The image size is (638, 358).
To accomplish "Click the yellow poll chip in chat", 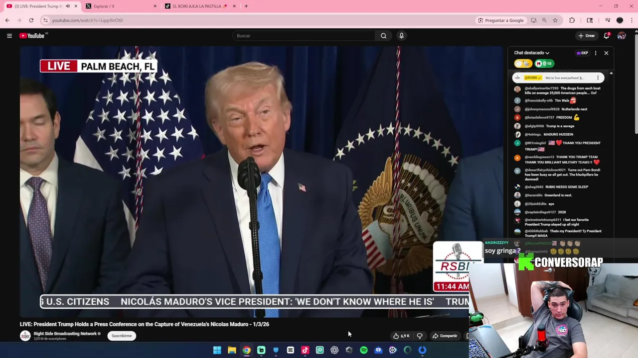I will 523,64.
